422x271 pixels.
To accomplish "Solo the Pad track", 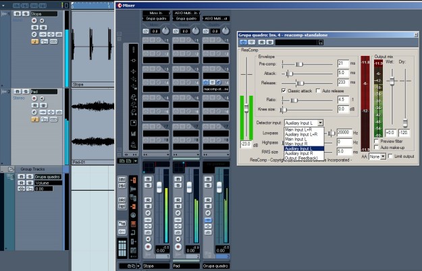I will coord(26,91).
